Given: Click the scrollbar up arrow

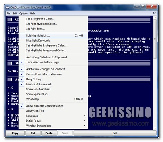Looking at the screenshot, I should (x=155, y=18).
